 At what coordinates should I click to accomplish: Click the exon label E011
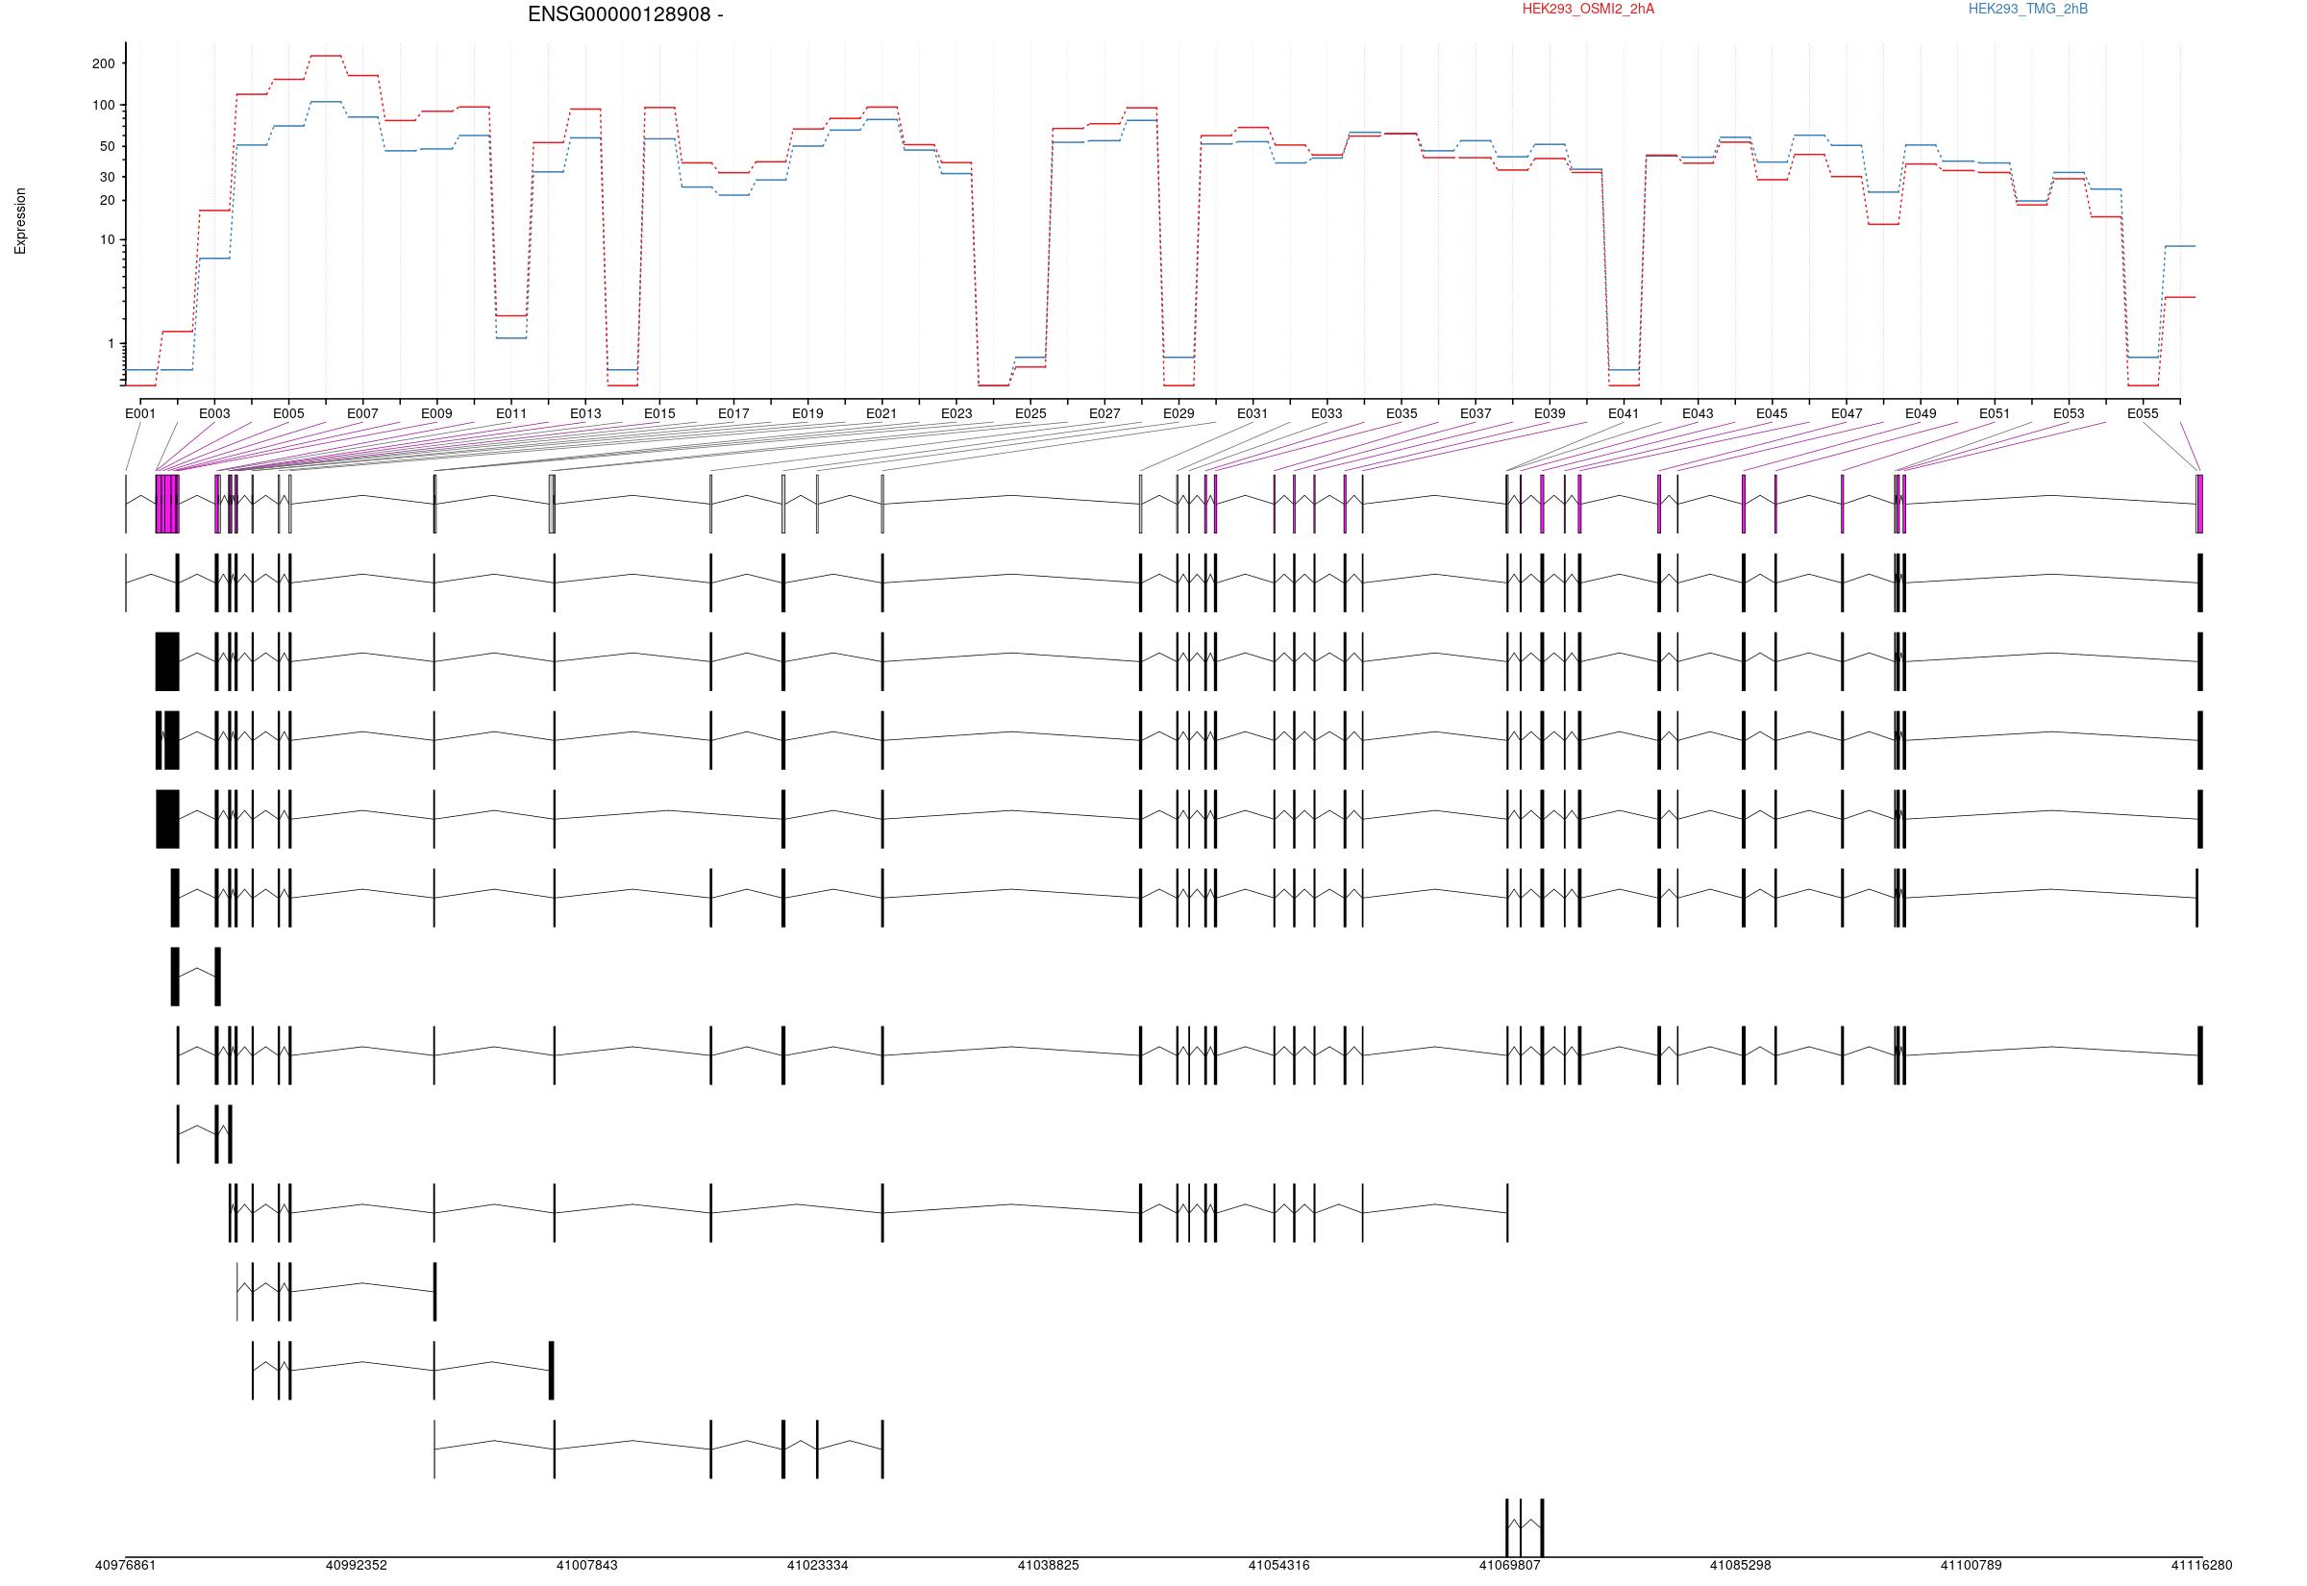(510, 413)
